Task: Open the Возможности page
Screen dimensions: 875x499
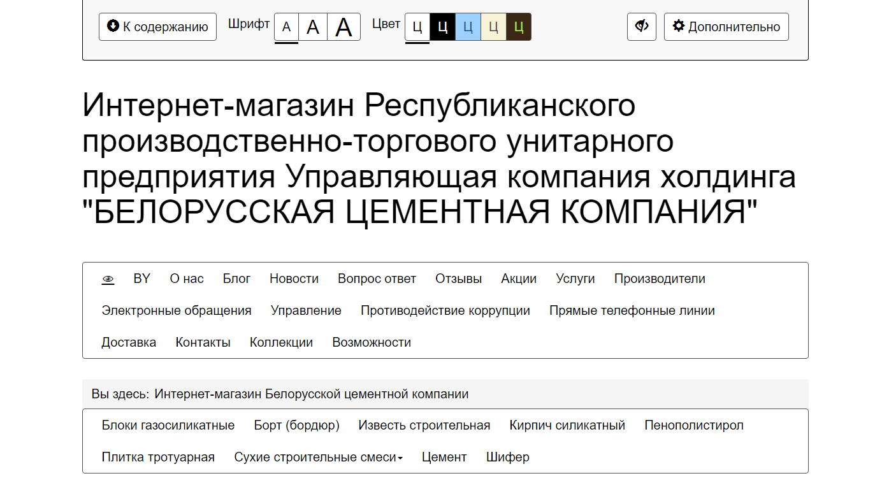Action: tap(372, 342)
